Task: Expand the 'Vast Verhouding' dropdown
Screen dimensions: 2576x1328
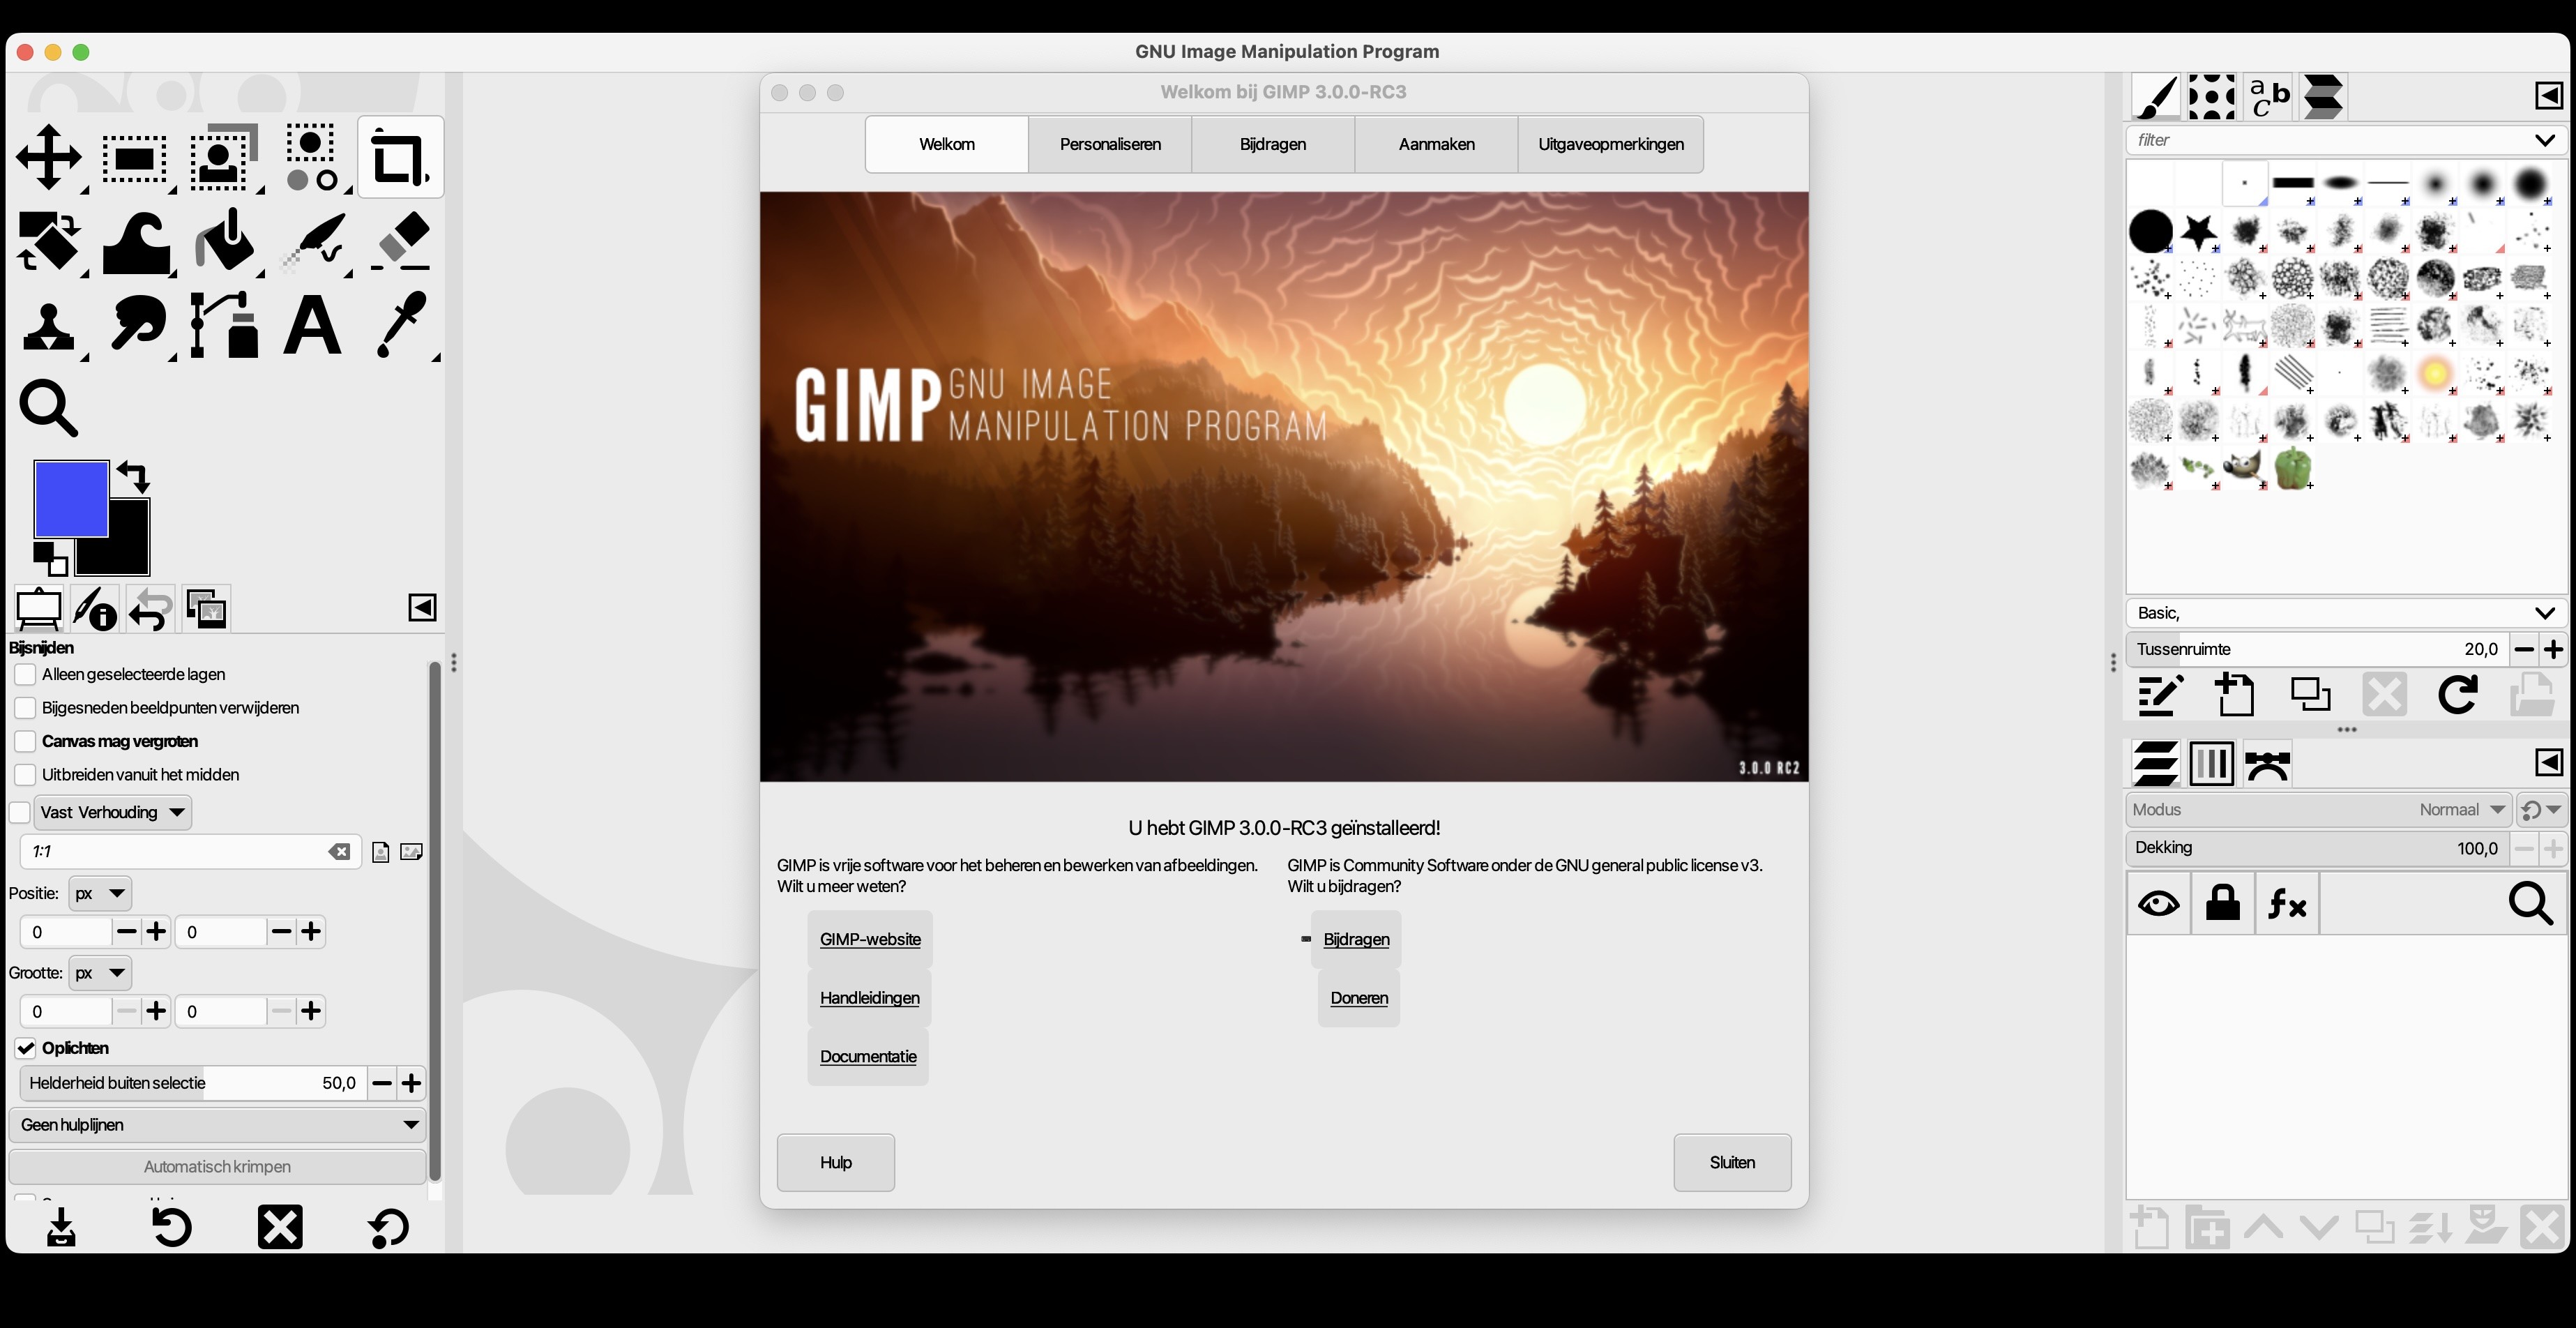Action: (113, 812)
